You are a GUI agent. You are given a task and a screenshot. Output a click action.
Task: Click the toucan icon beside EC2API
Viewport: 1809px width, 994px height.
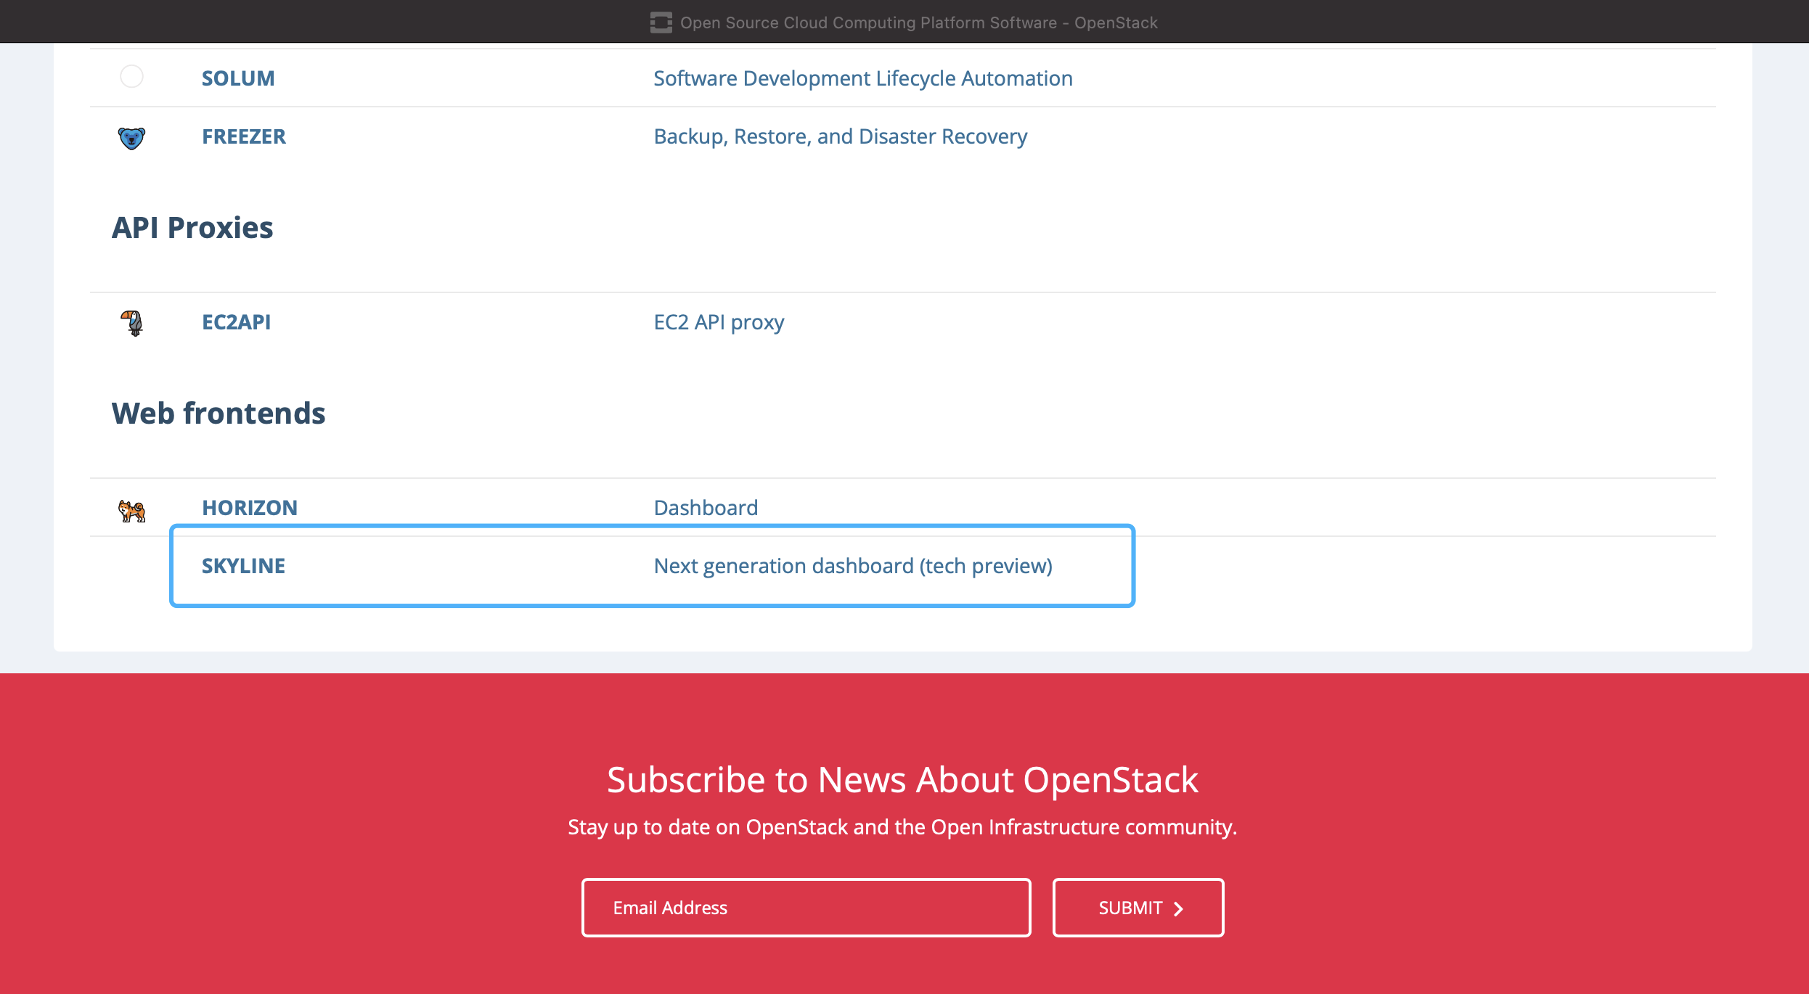(x=133, y=324)
